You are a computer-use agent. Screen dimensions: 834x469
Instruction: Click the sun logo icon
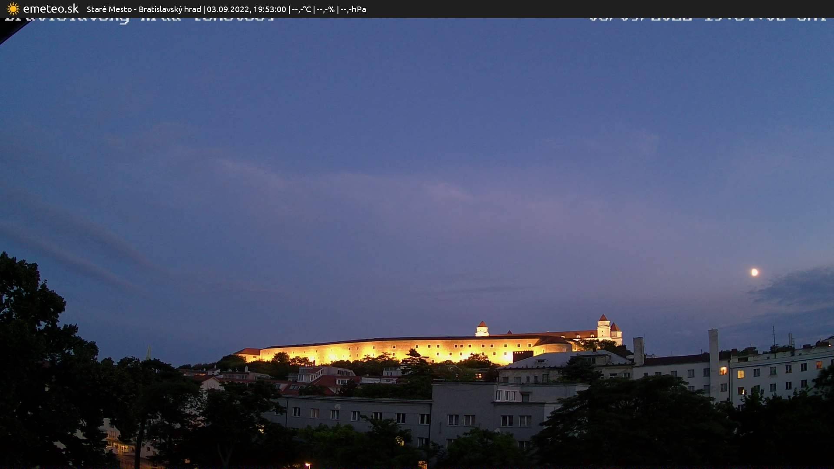click(13, 9)
